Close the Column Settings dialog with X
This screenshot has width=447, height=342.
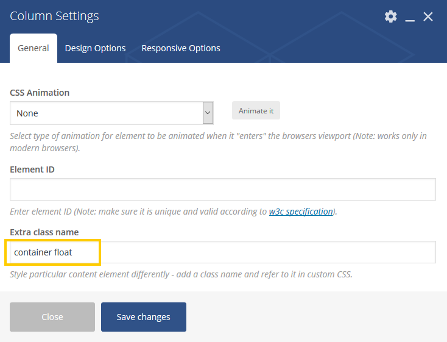point(428,16)
